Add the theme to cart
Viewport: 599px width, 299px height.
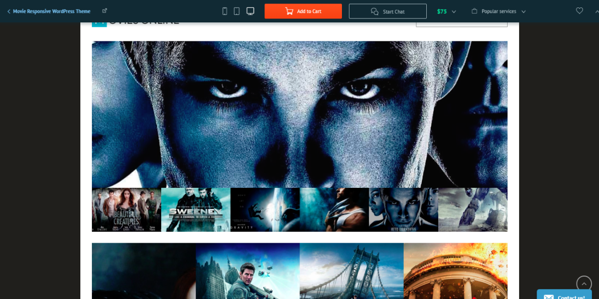[303, 11]
